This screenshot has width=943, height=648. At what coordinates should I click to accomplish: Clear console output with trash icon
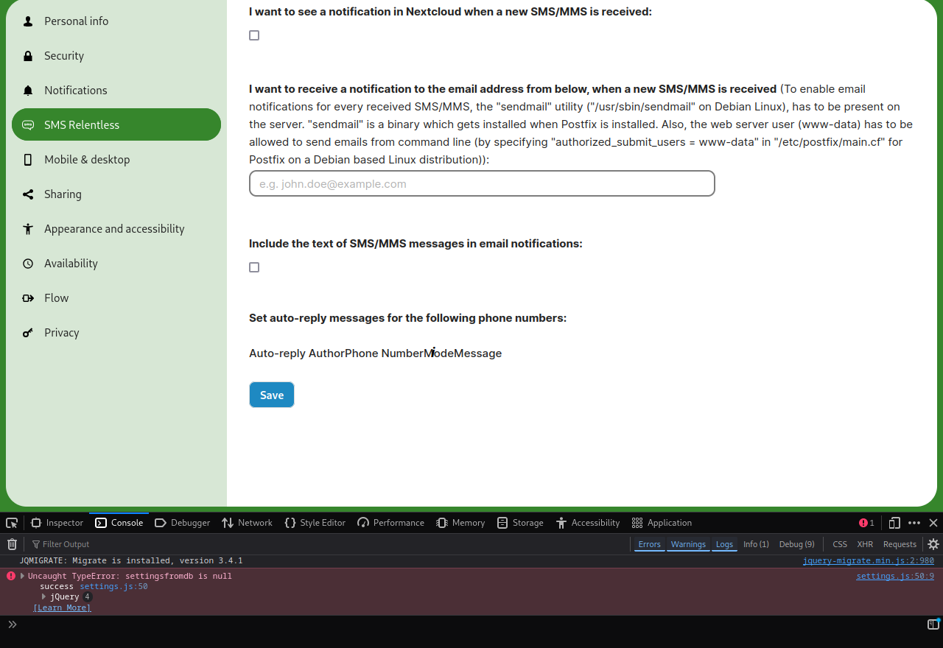tap(12, 544)
